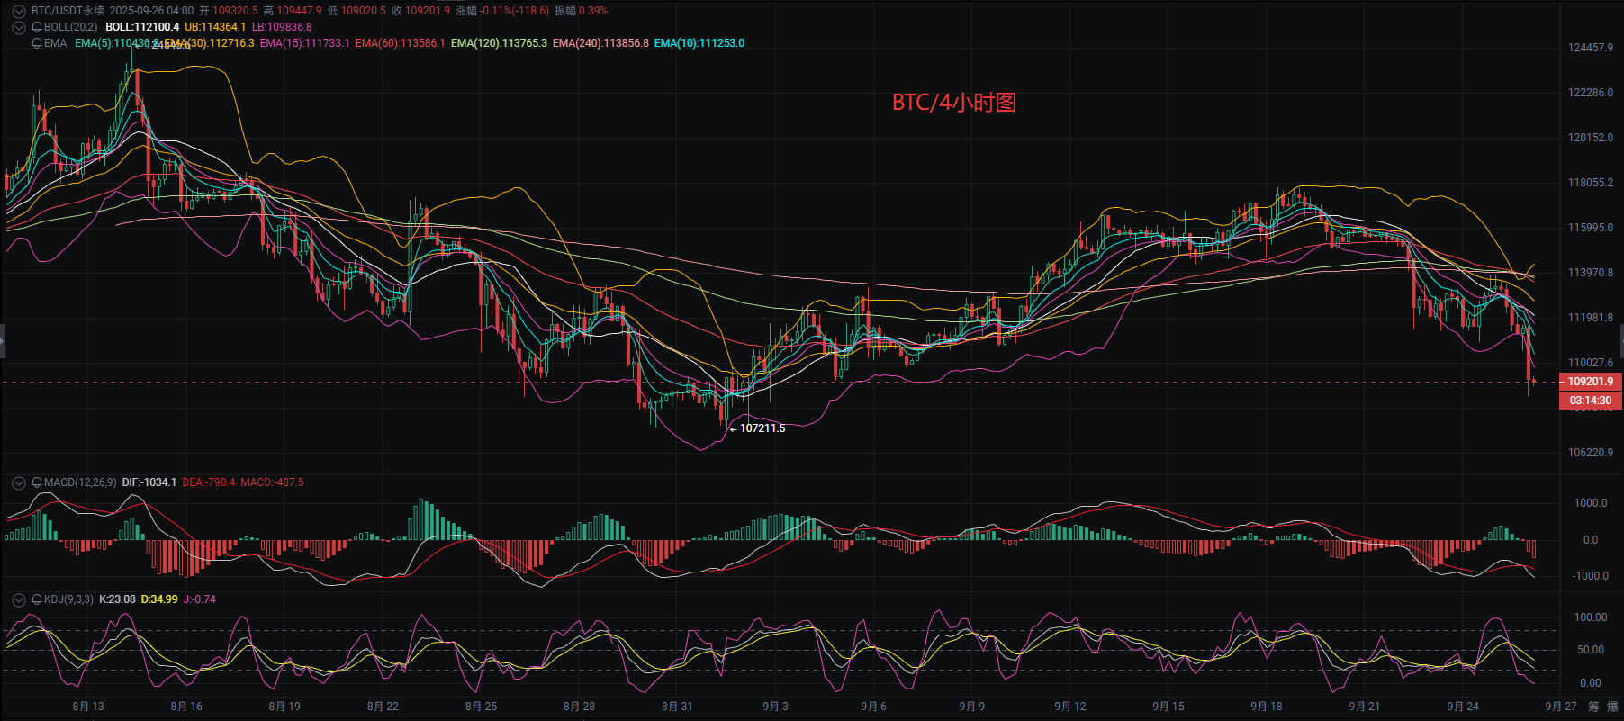Open the 爆 liquidation button
This screenshot has width=1624, height=721.
pos(1612,707)
